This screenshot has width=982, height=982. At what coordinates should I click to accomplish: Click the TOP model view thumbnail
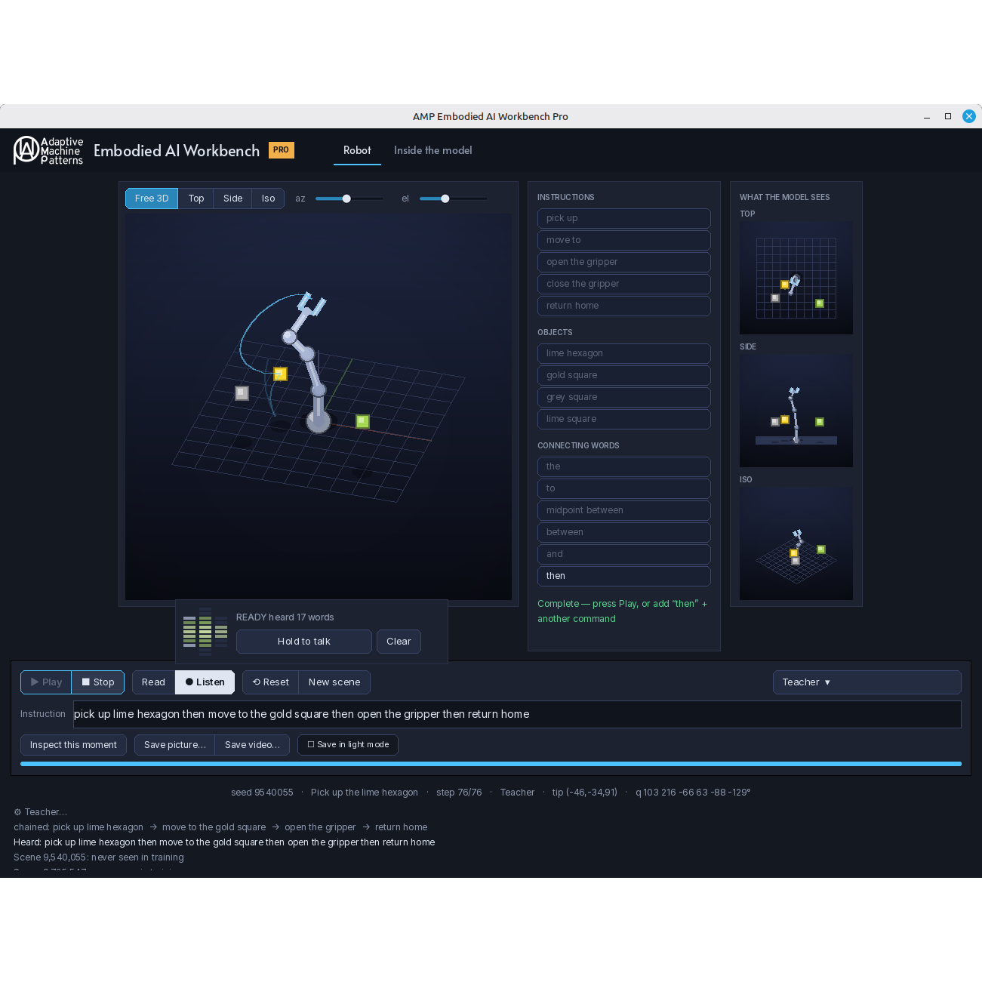coord(796,278)
